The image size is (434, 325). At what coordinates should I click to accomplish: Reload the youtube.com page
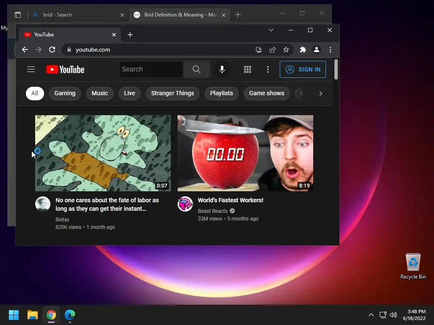(x=52, y=50)
